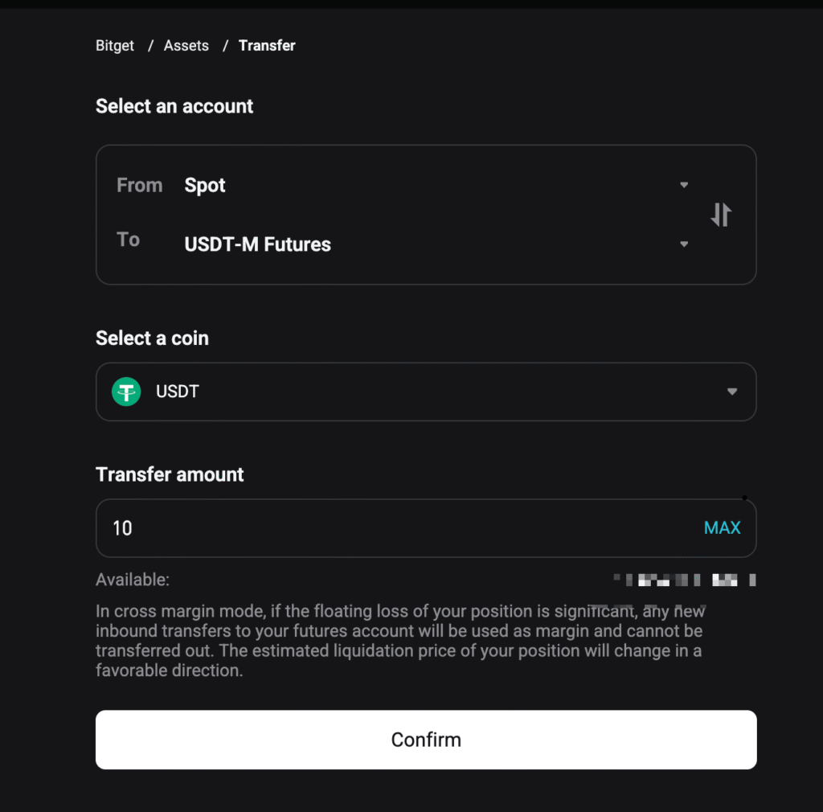Click the arrow beside Spot account
This screenshot has height=812, width=823.
point(684,185)
